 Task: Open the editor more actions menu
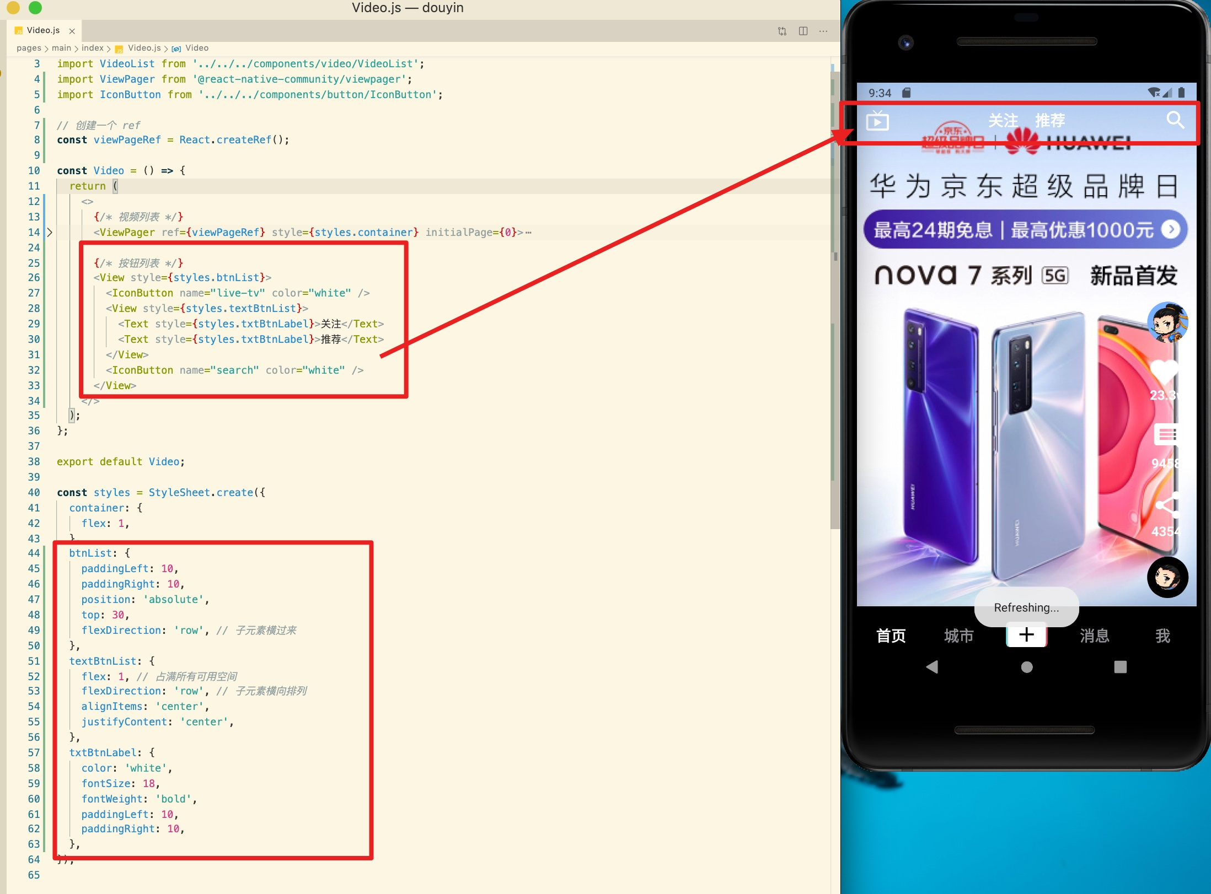click(x=823, y=31)
